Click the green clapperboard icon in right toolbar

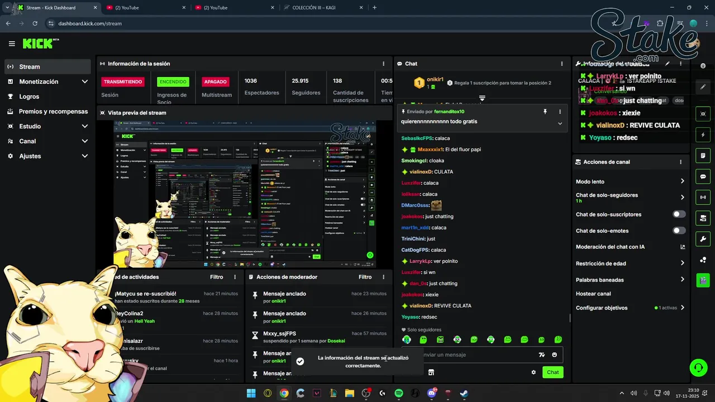coord(703,280)
